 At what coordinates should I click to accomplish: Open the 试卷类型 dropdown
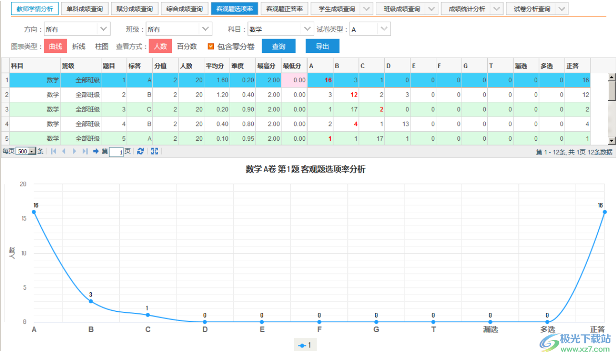pos(384,29)
